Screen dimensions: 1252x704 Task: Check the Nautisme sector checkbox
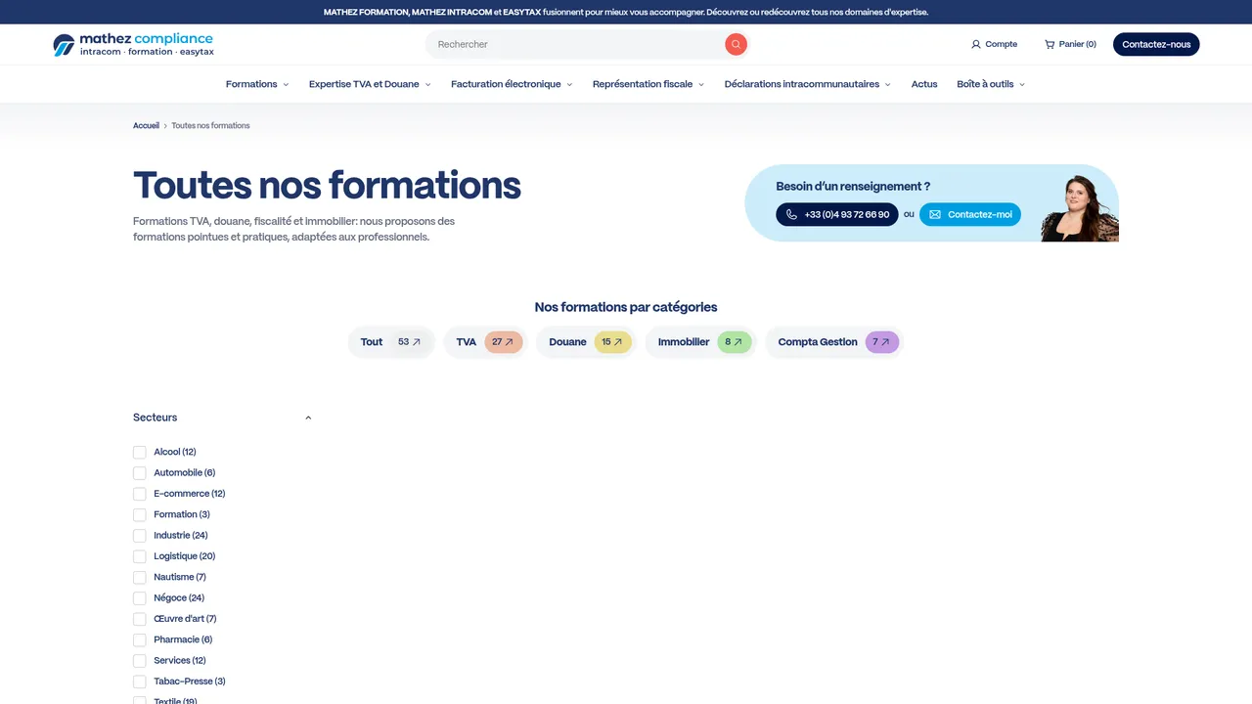click(140, 577)
